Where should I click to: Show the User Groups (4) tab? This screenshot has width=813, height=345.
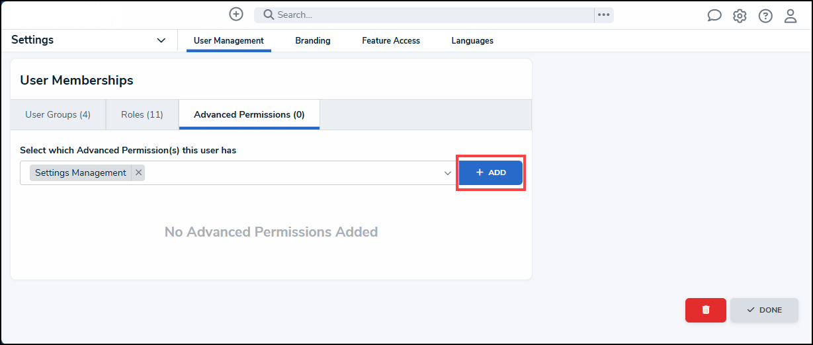click(x=58, y=114)
